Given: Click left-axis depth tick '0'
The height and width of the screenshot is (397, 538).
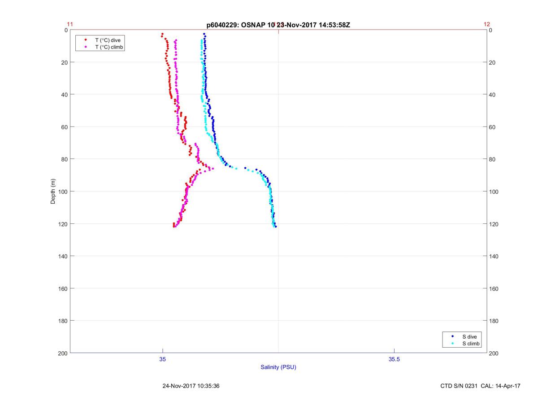Looking at the screenshot, I should (x=66, y=30).
